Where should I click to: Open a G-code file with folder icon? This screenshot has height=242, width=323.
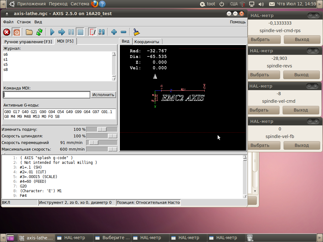point(29,32)
